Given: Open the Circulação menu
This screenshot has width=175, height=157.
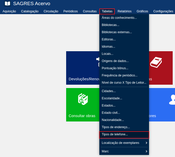Looking at the screenshot, I should click(x=51, y=11).
